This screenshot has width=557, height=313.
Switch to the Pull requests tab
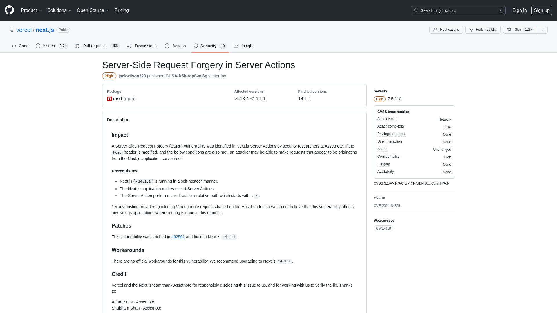click(x=97, y=46)
